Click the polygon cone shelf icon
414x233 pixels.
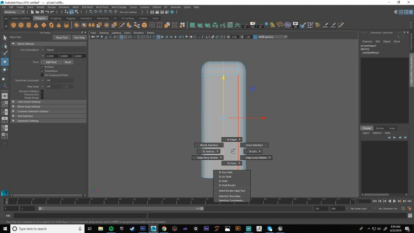click(x=36, y=25)
